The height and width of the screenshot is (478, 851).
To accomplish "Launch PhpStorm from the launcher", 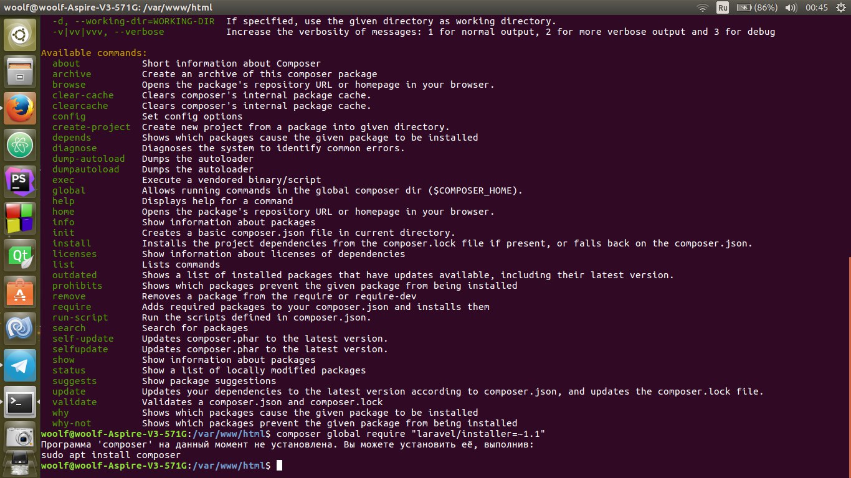I will click(20, 182).
